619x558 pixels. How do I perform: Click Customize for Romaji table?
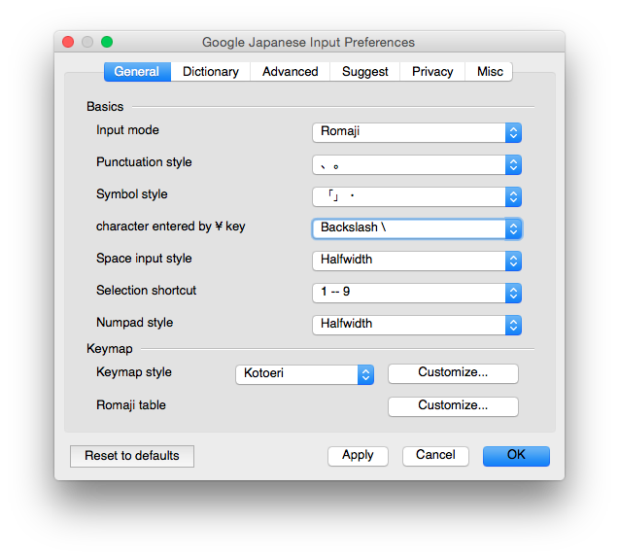tap(453, 406)
